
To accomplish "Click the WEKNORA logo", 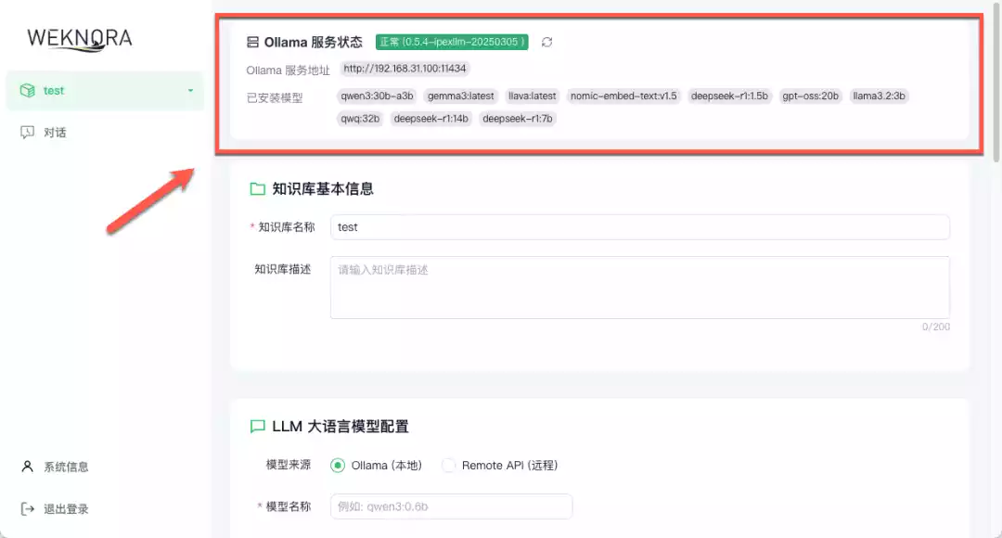I will pyautogui.click(x=79, y=39).
